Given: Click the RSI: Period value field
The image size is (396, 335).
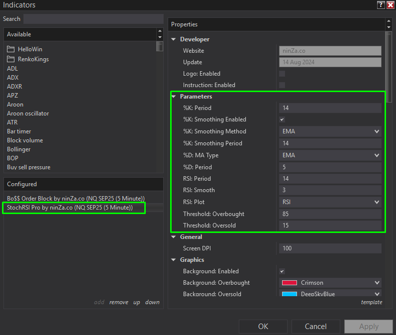Looking at the screenshot, I should 330,179.
